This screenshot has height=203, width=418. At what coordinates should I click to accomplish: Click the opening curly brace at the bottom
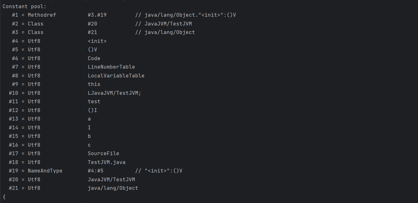click(4, 197)
